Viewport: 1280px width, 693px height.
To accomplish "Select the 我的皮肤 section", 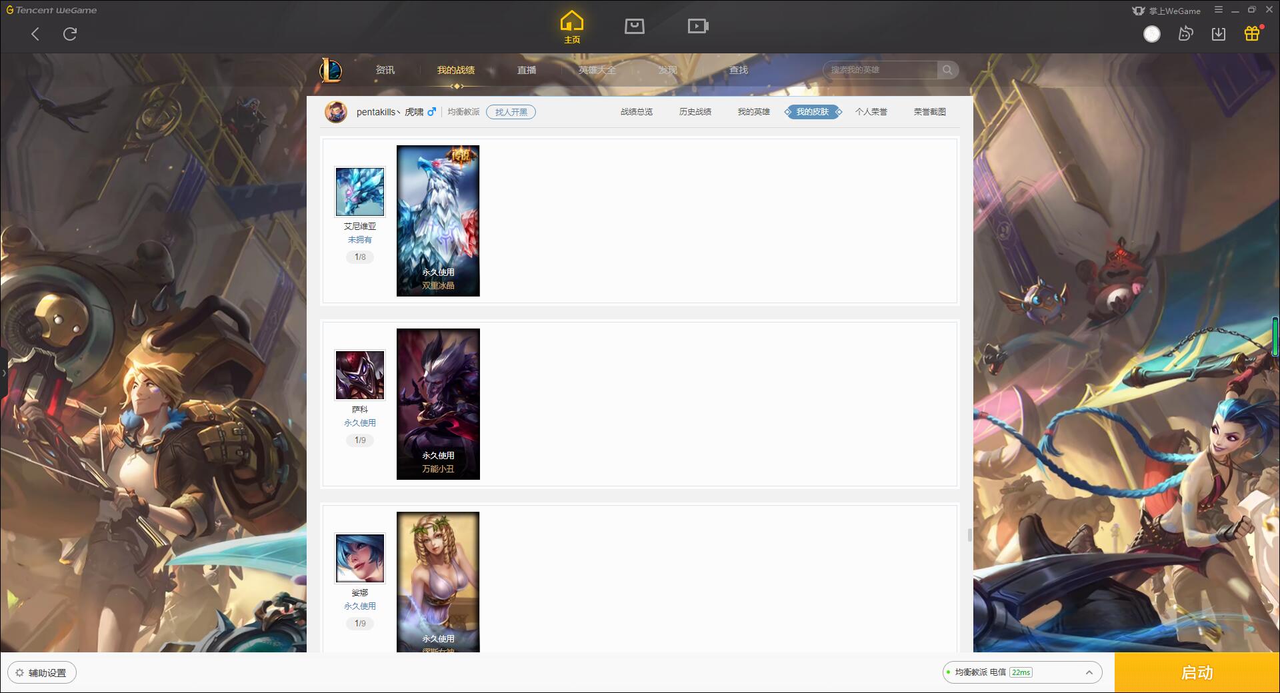I will click(x=813, y=112).
